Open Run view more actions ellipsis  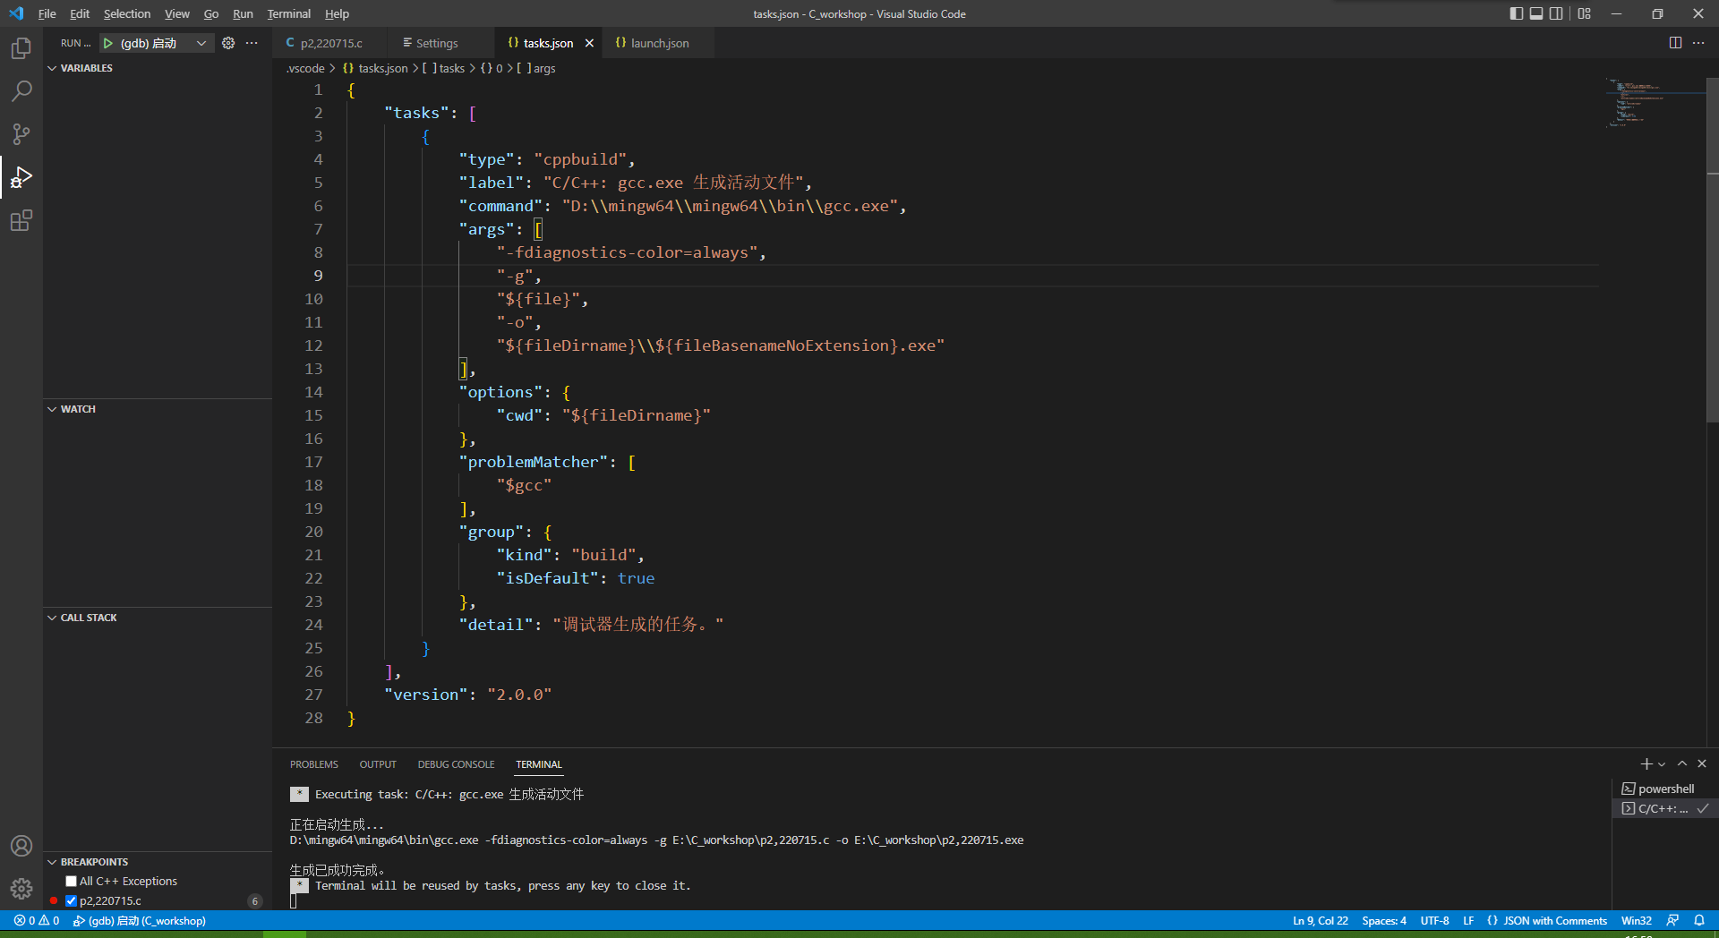[x=252, y=43]
